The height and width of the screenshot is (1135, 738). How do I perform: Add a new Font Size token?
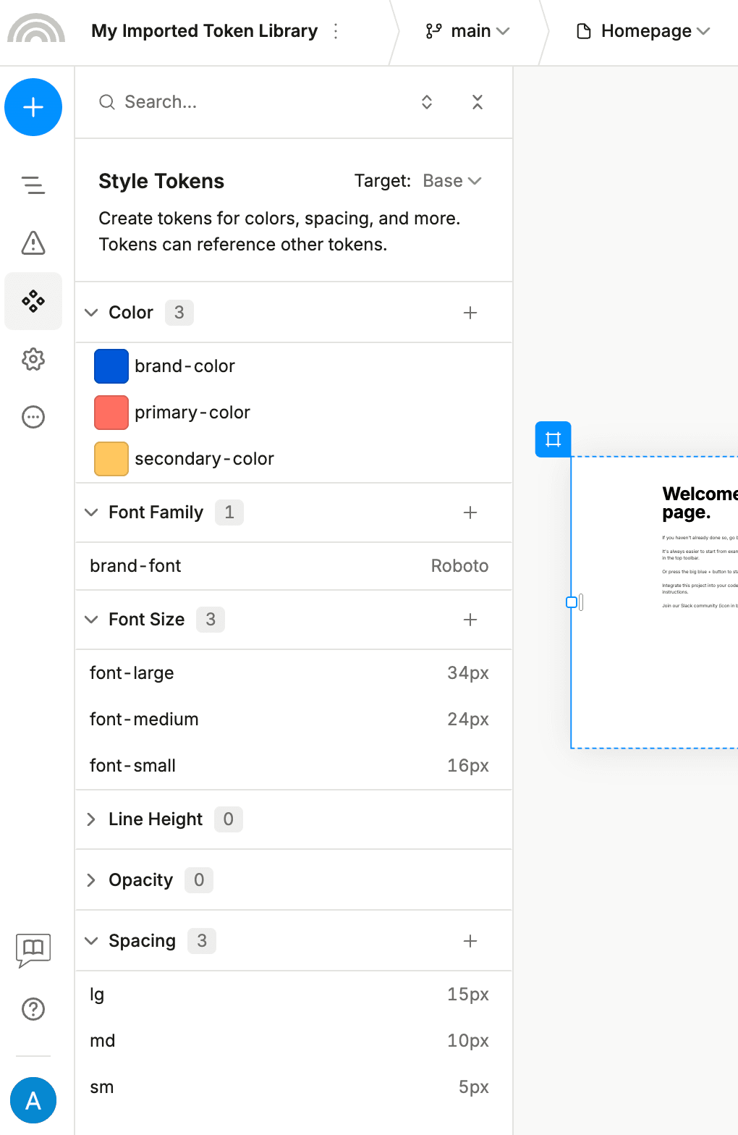(470, 620)
